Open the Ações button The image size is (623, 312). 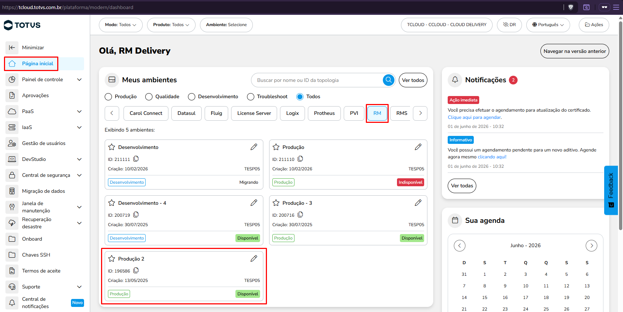tap(594, 25)
